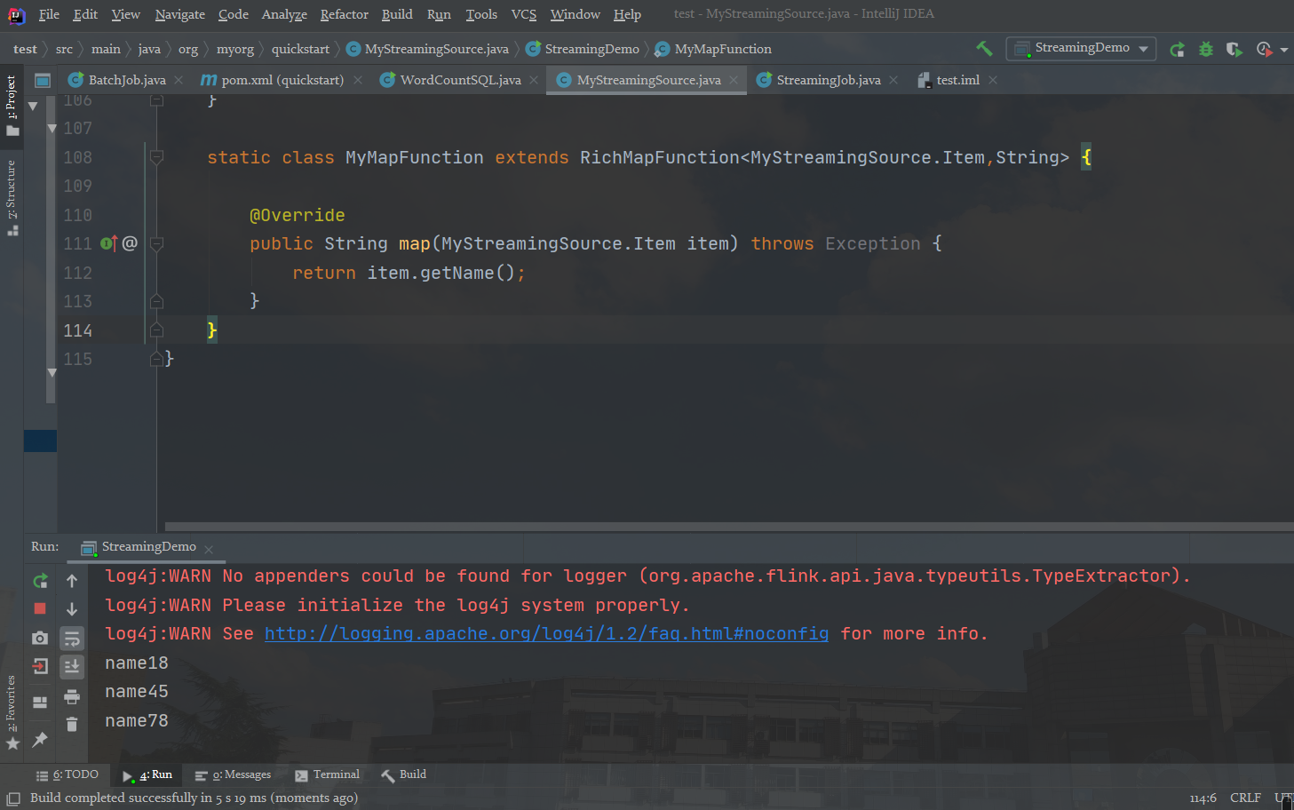The width and height of the screenshot is (1294, 810).
Task: Click the override gutter icon on line 111
Action: tap(109, 242)
